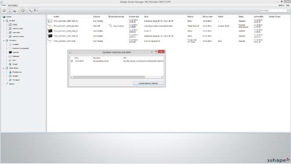
Task: Click the dialog's horizontal scrollbar thumb
Action: pyautogui.click(x=109, y=77)
